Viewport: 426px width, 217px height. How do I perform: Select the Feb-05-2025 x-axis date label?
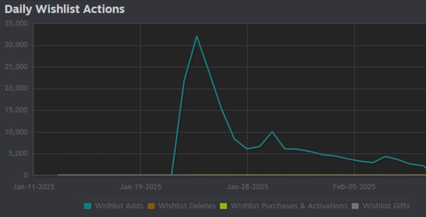tap(354, 187)
